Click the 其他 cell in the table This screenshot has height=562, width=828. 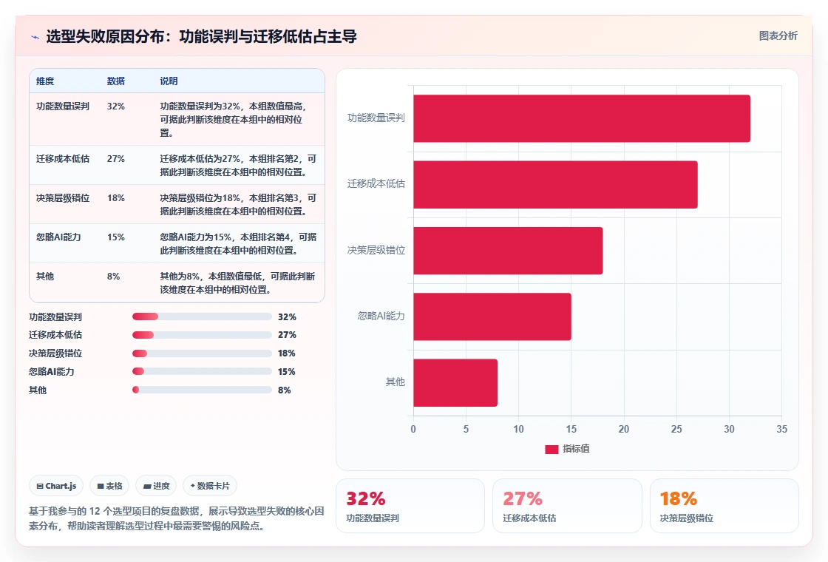pos(45,277)
